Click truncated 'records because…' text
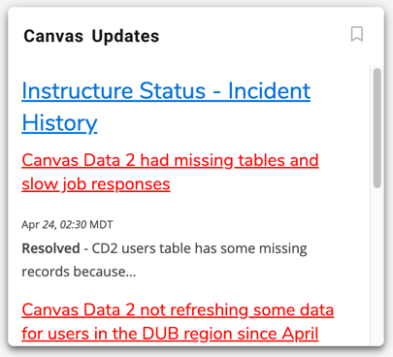Viewport: 393px width, 357px height. pyautogui.click(x=79, y=272)
